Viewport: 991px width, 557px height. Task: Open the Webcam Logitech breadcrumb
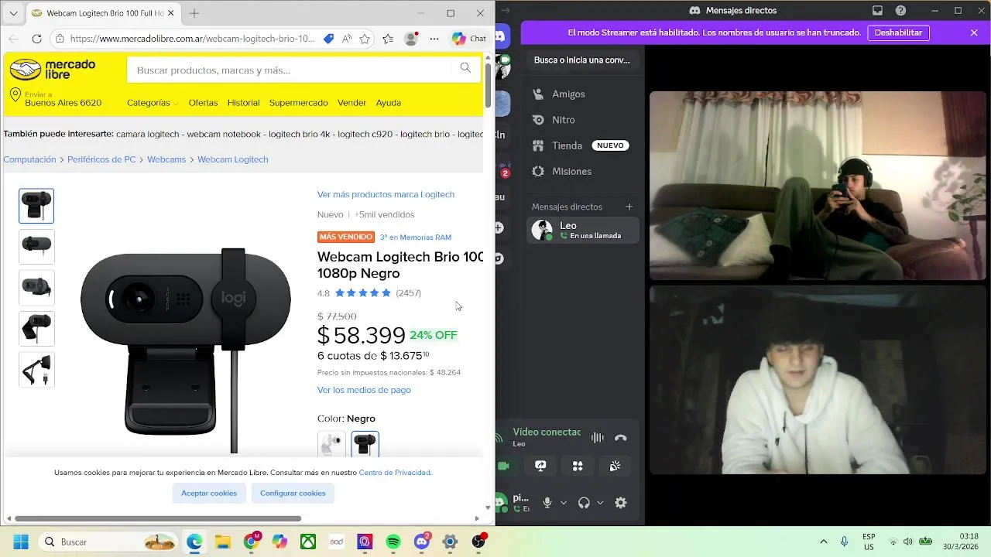coord(232,159)
